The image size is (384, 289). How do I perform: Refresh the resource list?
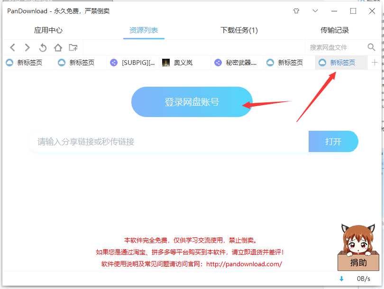[43, 47]
